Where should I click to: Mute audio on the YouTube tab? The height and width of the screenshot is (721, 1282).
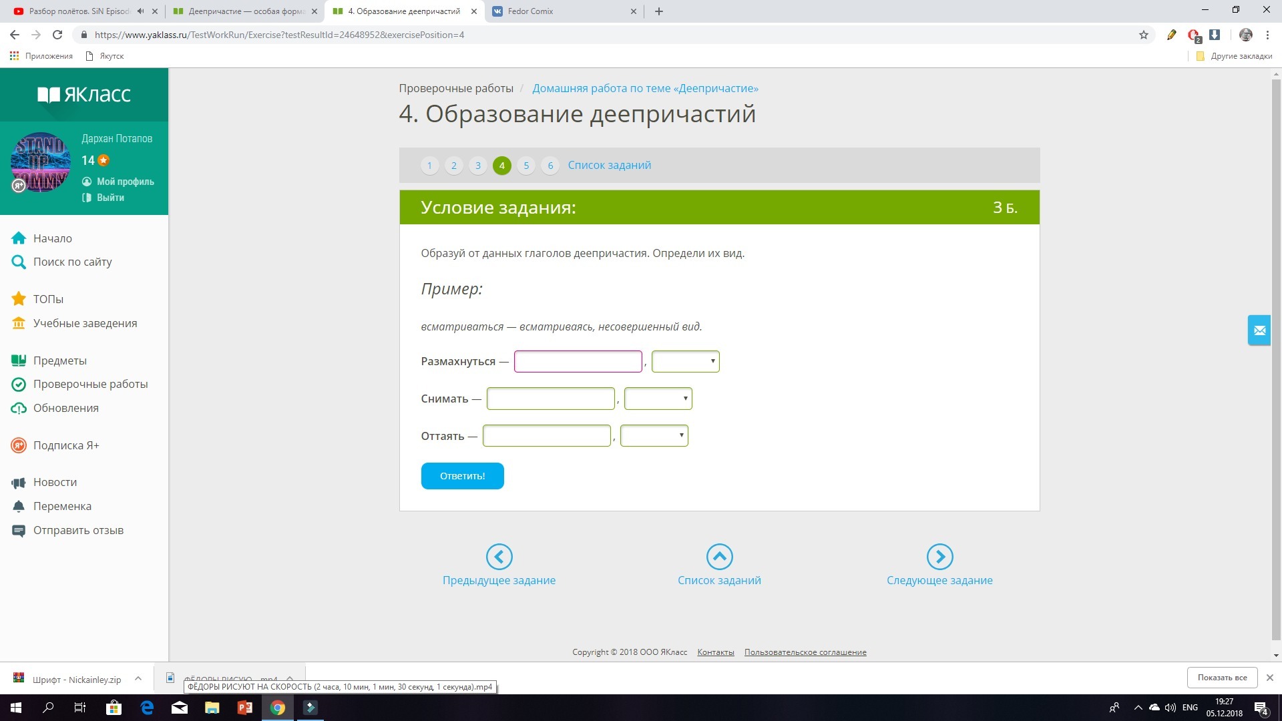click(140, 11)
